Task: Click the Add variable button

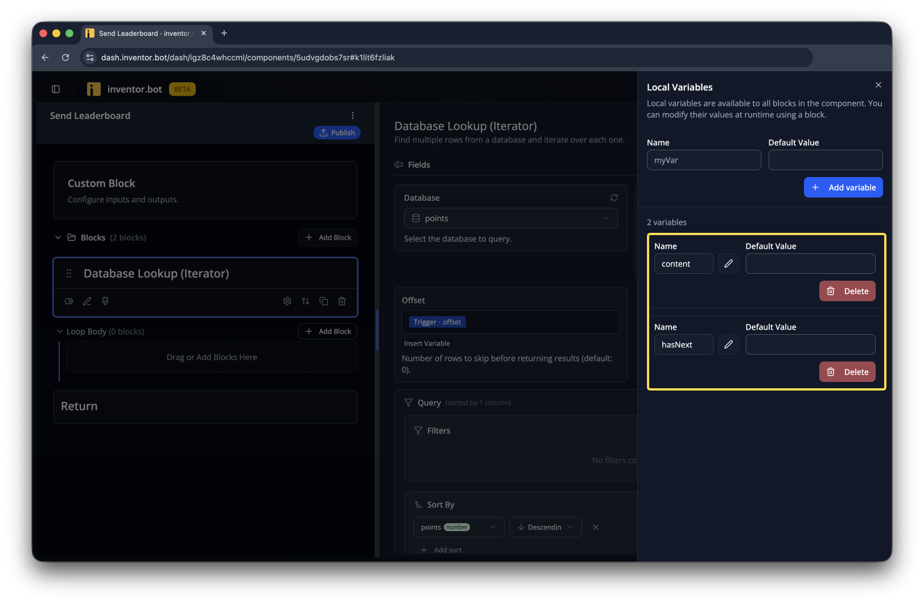Action: [843, 187]
